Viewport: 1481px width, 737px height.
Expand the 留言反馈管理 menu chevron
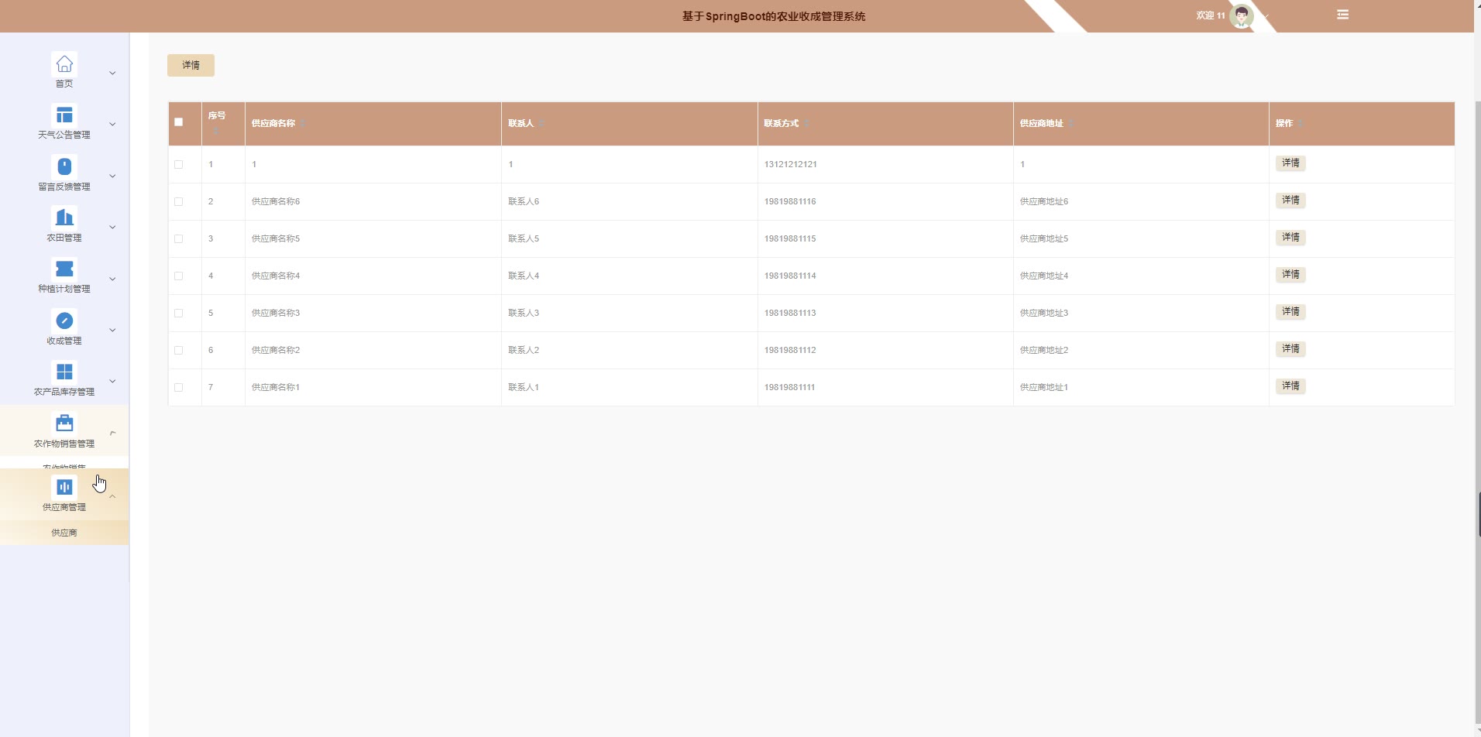tap(112, 176)
